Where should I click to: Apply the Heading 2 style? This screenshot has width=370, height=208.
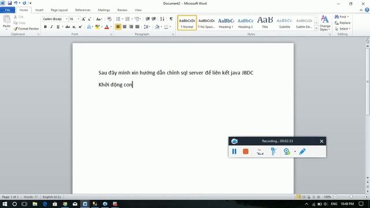coord(245,23)
